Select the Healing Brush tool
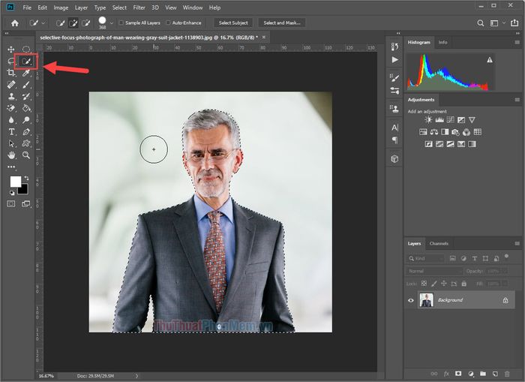Image resolution: width=525 pixels, height=382 pixels. pyautogui.click(x=11, y=85)
